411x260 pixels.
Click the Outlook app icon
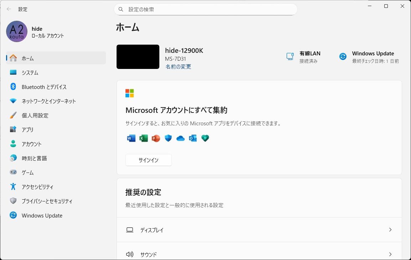click(193, 138)
